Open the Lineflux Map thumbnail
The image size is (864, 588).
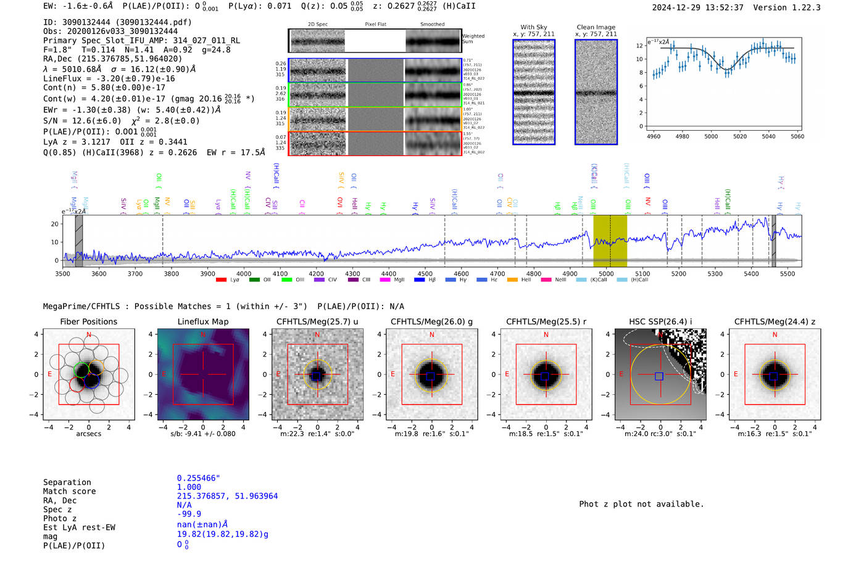(x=203, y=375)
